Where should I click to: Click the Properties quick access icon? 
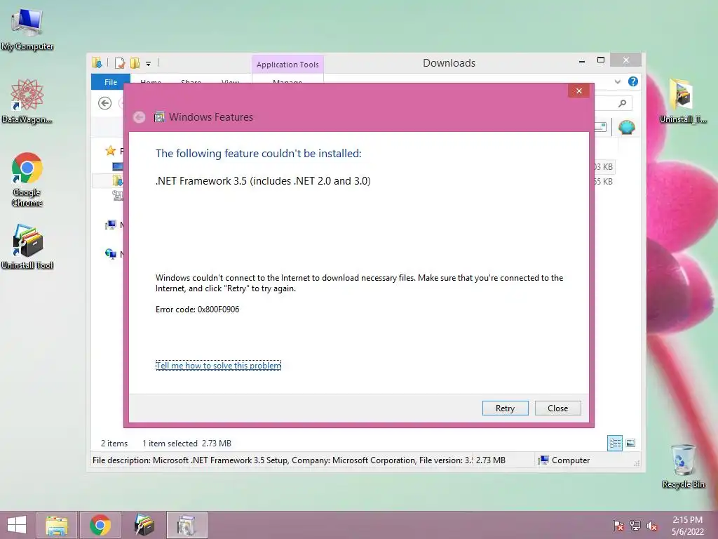(120, 62)
